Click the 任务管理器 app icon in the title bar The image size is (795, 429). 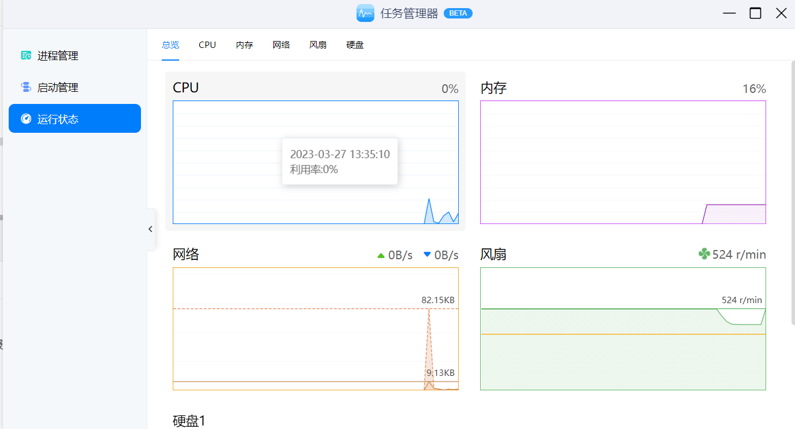pyautogui.click(x=365, y=13)
